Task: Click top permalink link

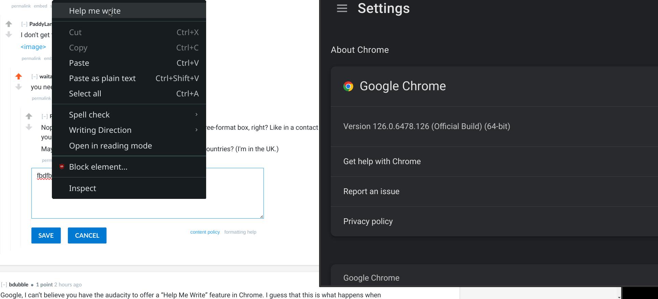Action: 21,6
